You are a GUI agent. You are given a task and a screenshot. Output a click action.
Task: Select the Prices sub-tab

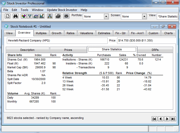pyautogui.click(x=68, y=50)
